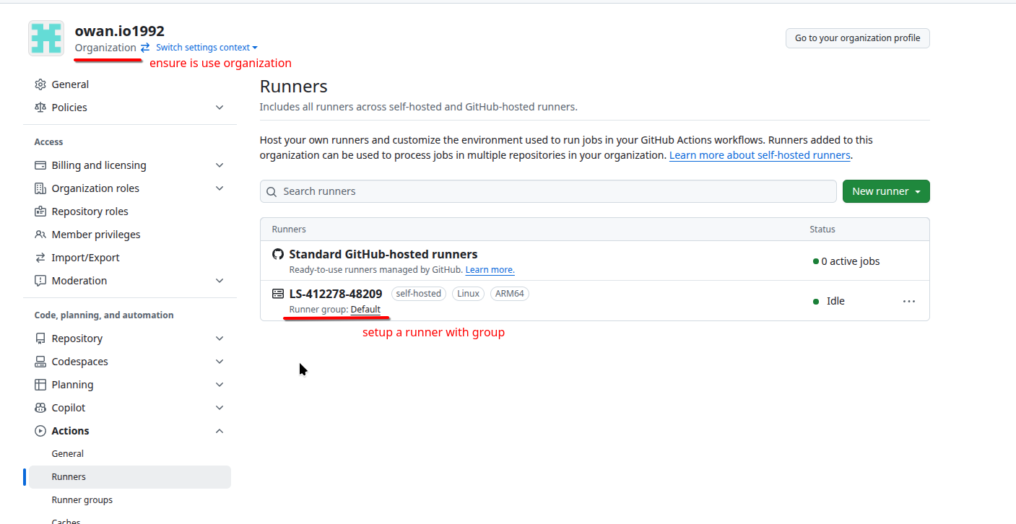Click the Default runner group link

[x=365, y=310]
